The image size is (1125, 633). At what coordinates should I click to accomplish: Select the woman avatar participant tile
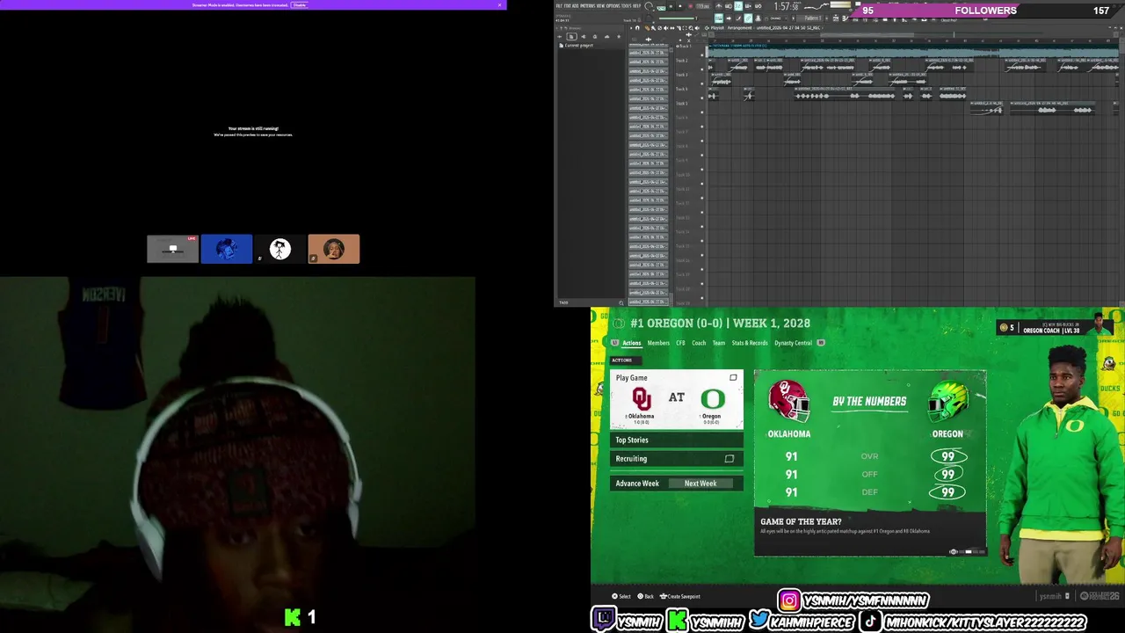[334, 249]
